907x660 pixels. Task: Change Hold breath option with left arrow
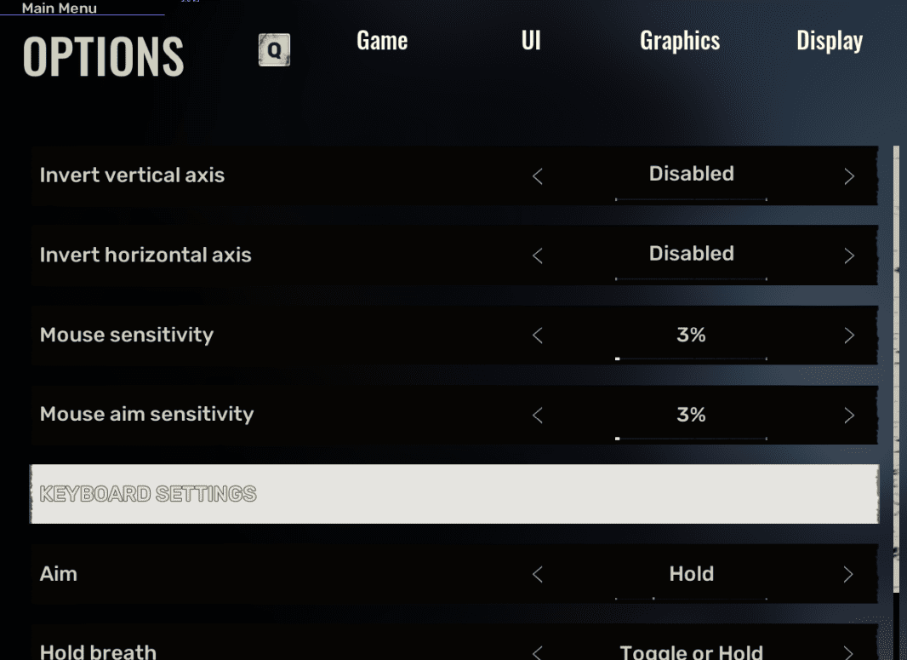537,652
